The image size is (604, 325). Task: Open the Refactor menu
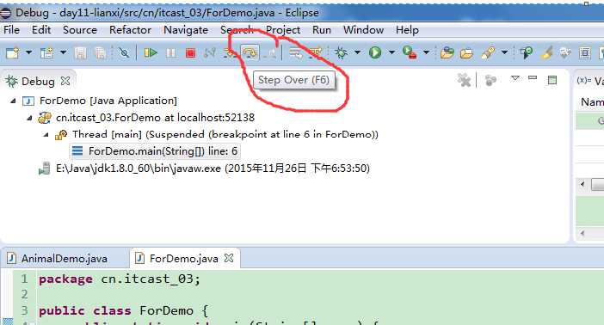tap(130, 29)
